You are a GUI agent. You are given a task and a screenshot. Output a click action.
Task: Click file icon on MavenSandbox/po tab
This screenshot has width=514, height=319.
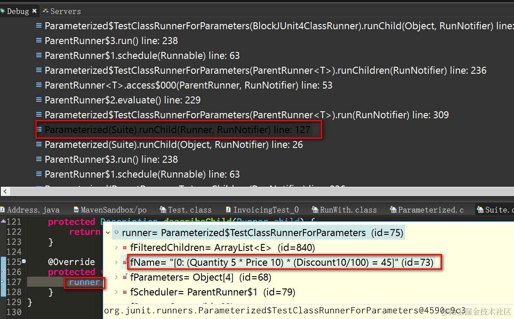click(x=76, y=209)
